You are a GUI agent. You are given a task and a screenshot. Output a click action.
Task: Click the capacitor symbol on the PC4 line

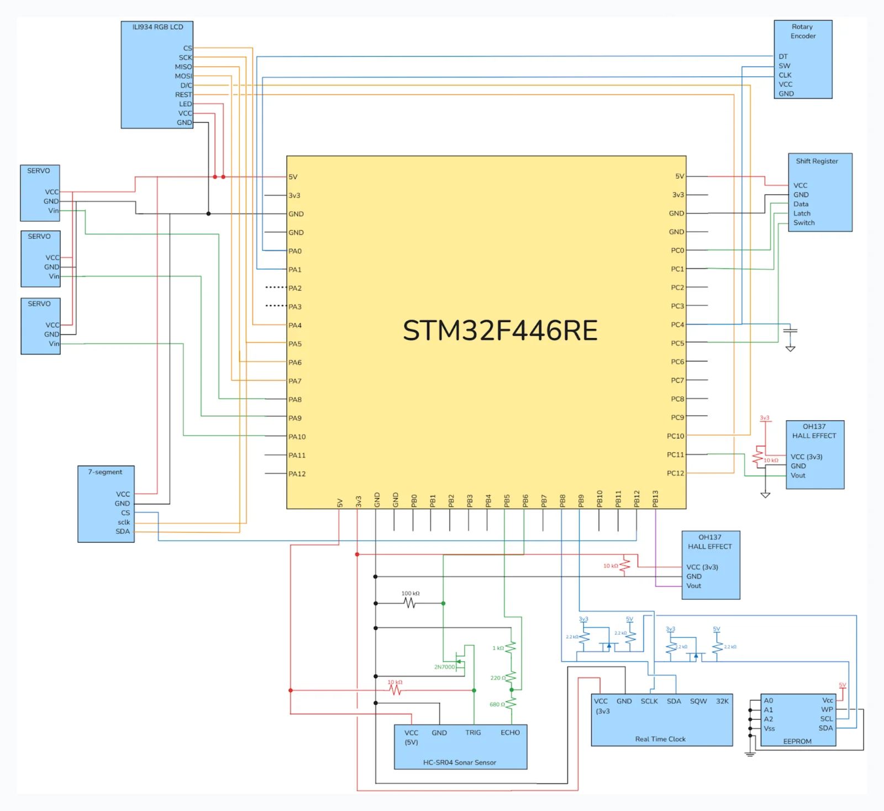coord(791,331)
